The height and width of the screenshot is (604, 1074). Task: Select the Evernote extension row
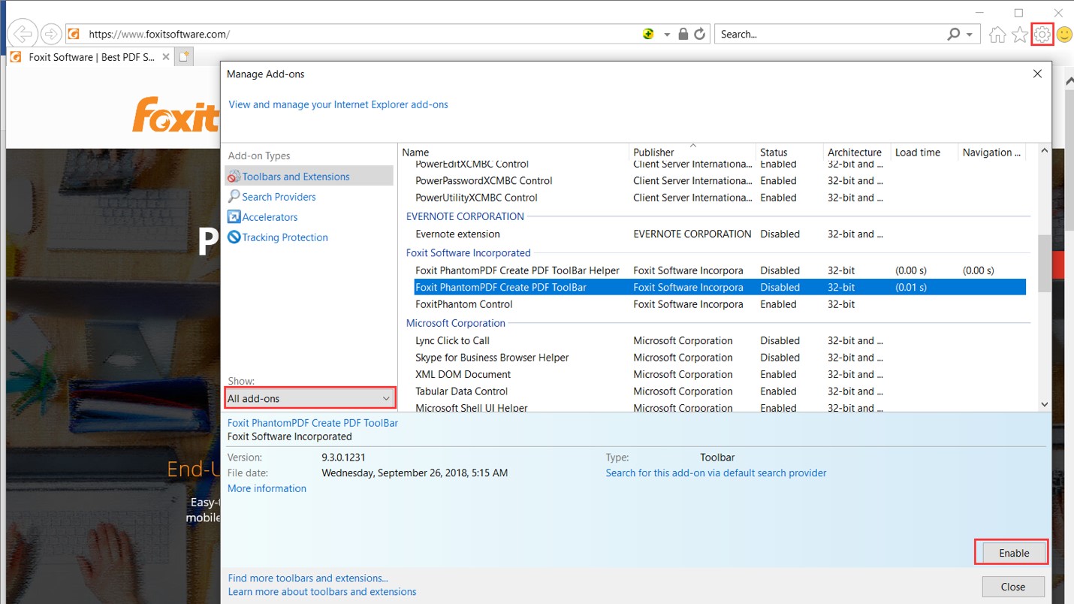720,234
